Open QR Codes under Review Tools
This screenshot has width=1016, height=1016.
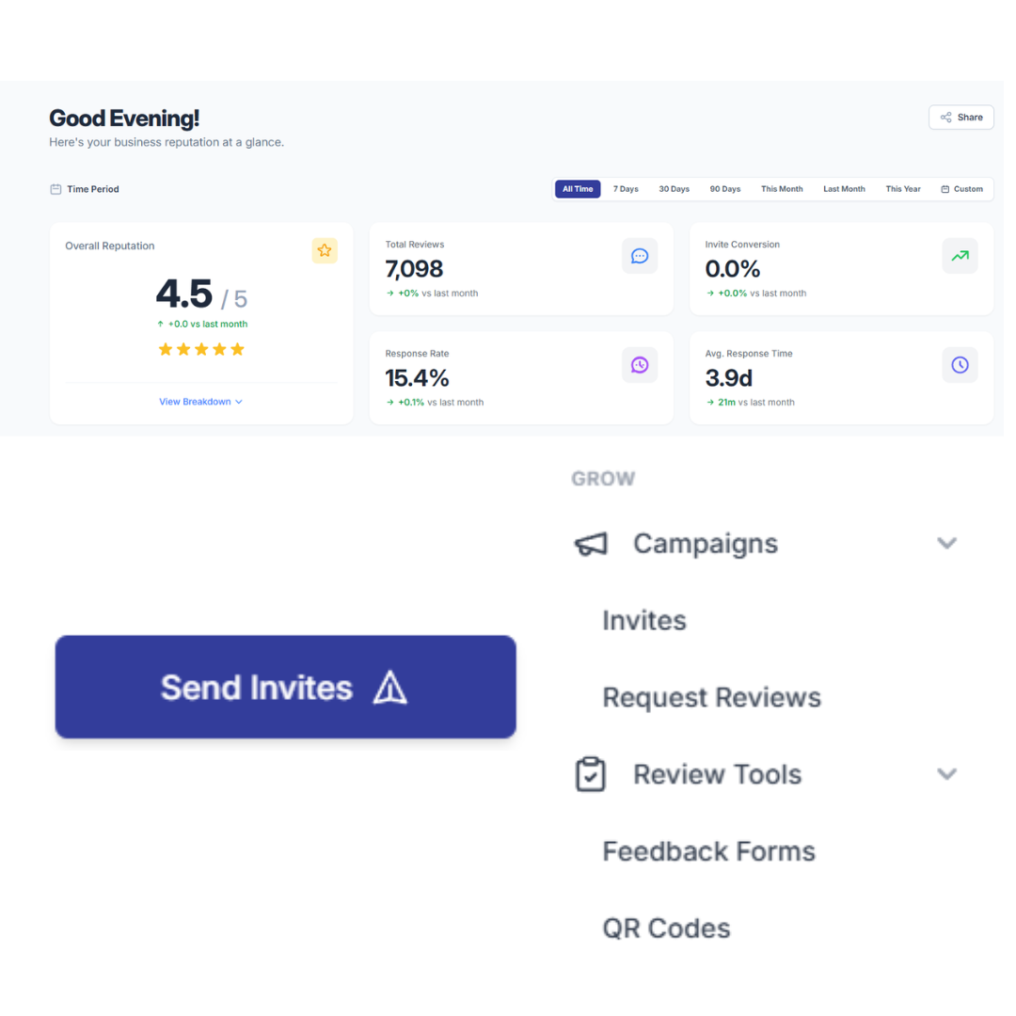coord(666,928)
